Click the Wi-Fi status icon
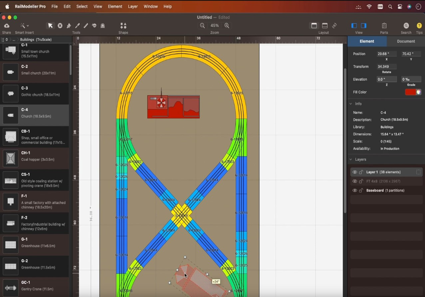425x297 pixels. pos(369,7)
